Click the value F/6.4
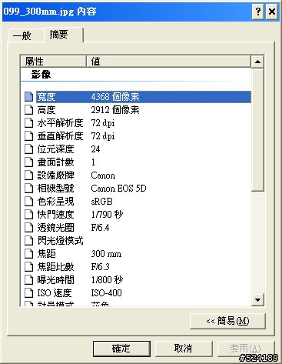The width and height of the screenshot is (282, 364). click(x=100, y=228)
